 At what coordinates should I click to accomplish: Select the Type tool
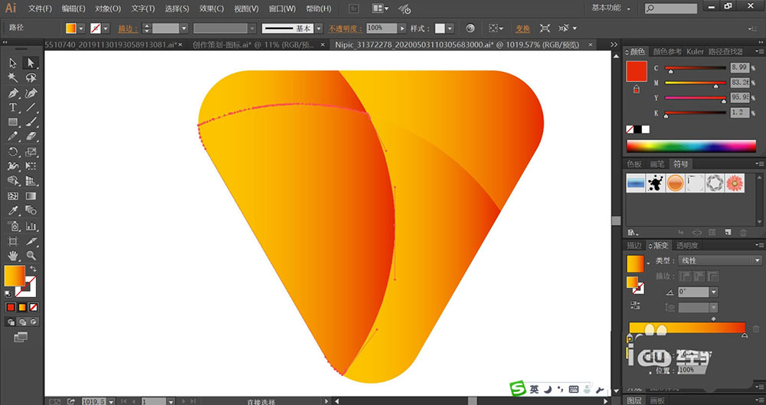tap(13, 107)
